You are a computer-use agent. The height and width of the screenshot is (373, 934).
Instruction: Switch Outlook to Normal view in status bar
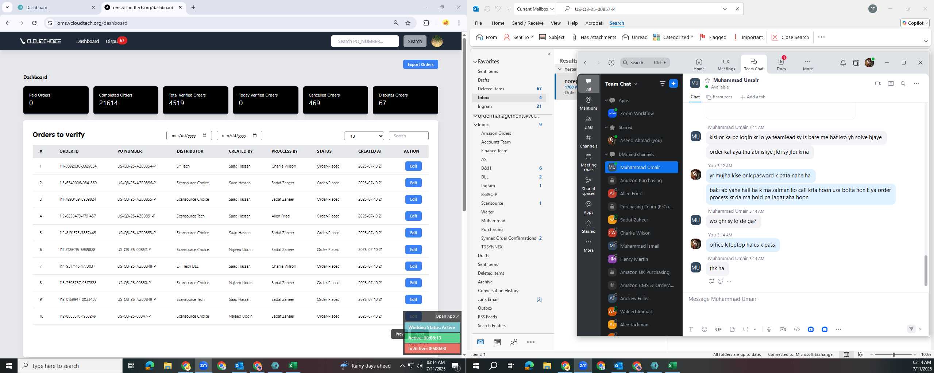pyautogui.click(x=846, y=354)
